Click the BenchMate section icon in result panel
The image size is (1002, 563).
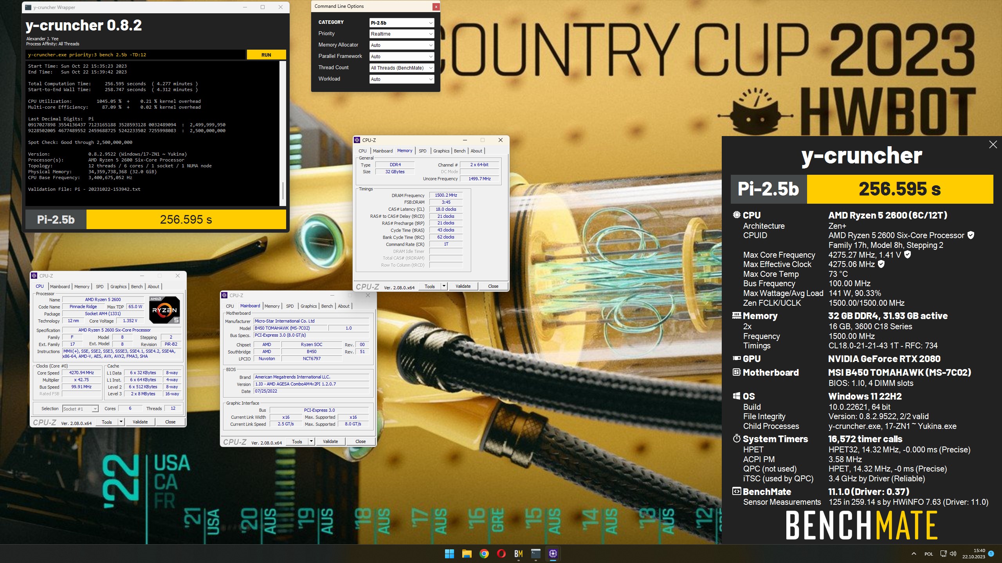point(737,491)
